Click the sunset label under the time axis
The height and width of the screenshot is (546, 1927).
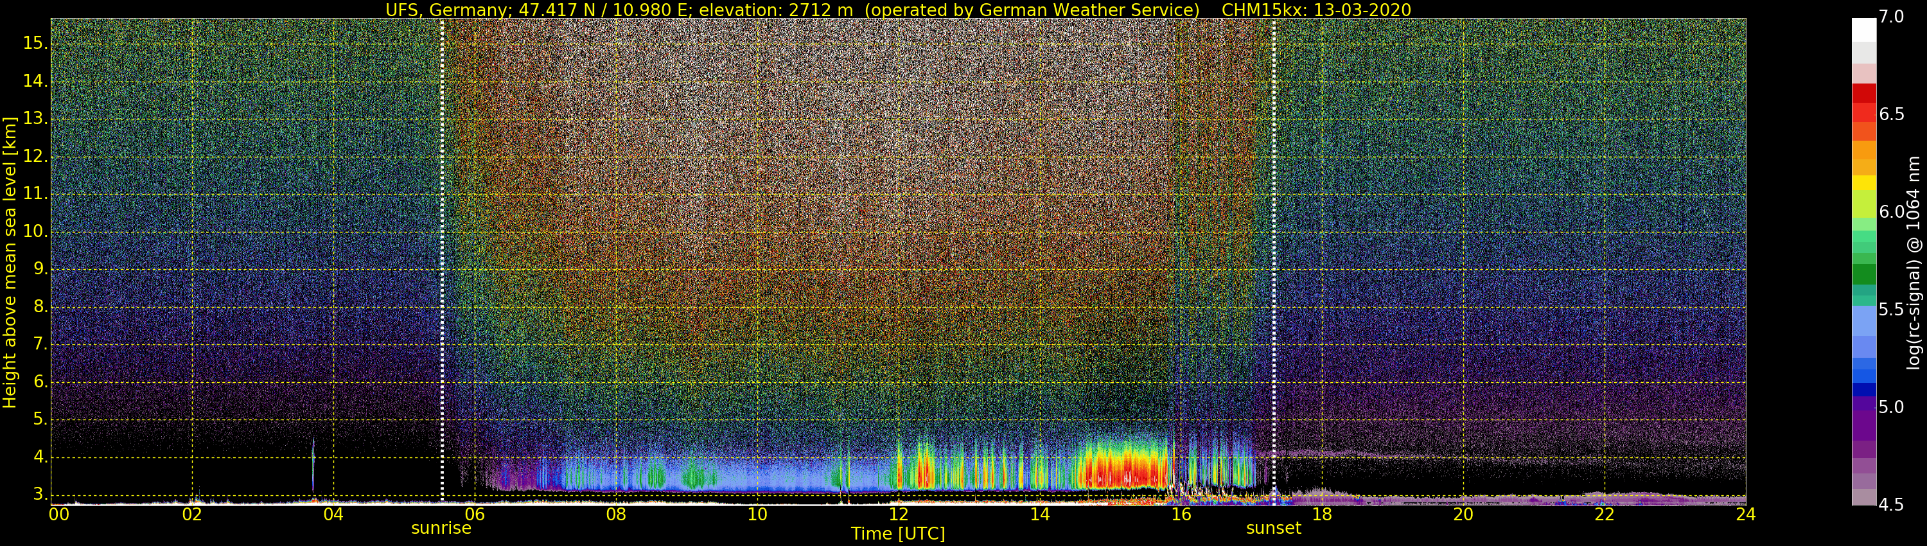click(1273, 528)
